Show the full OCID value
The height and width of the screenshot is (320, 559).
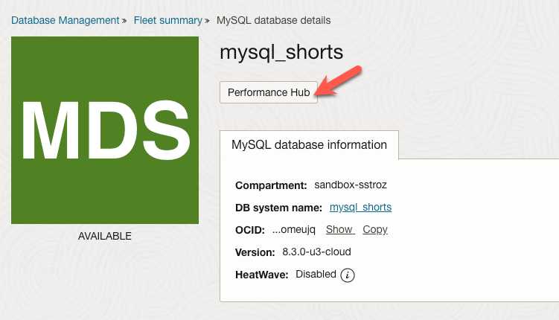[339, 229]
